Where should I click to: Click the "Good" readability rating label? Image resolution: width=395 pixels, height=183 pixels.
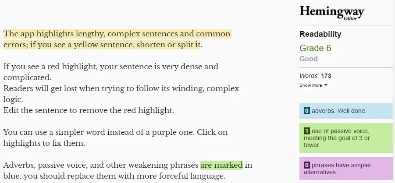(x=308, y=59)
